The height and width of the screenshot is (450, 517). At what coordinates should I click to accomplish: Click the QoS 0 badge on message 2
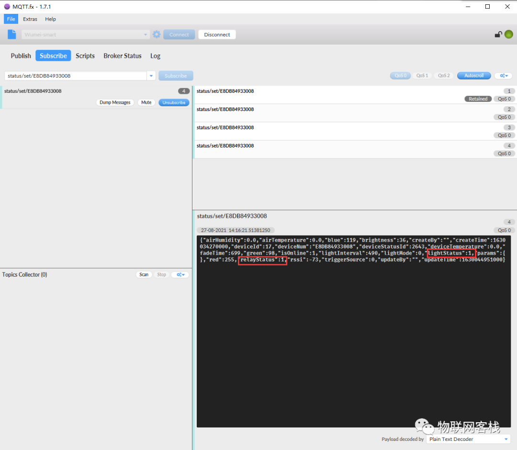(x=504, y=117)
